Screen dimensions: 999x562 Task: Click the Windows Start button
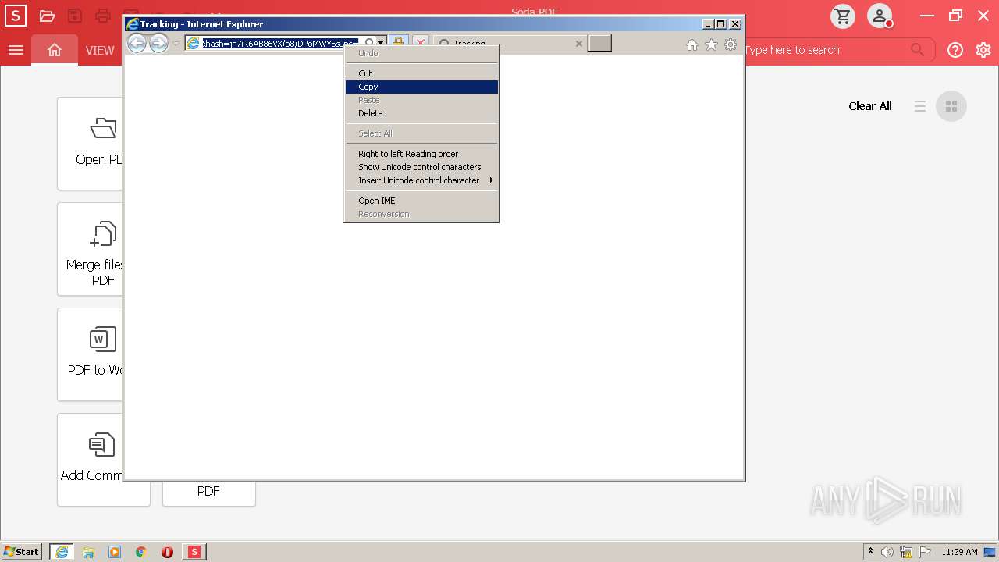(22, 552)
